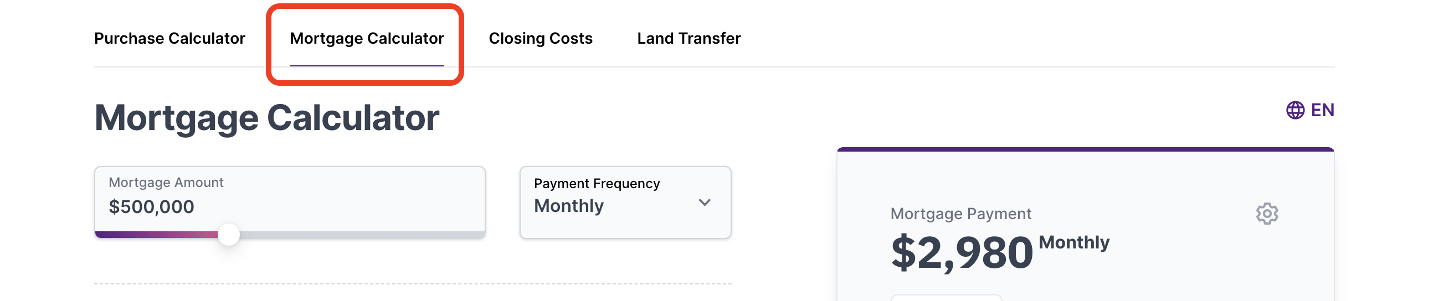
Task: Click the Mortgage Payment label
Action: pyautogui.click(x=961, y=214)
